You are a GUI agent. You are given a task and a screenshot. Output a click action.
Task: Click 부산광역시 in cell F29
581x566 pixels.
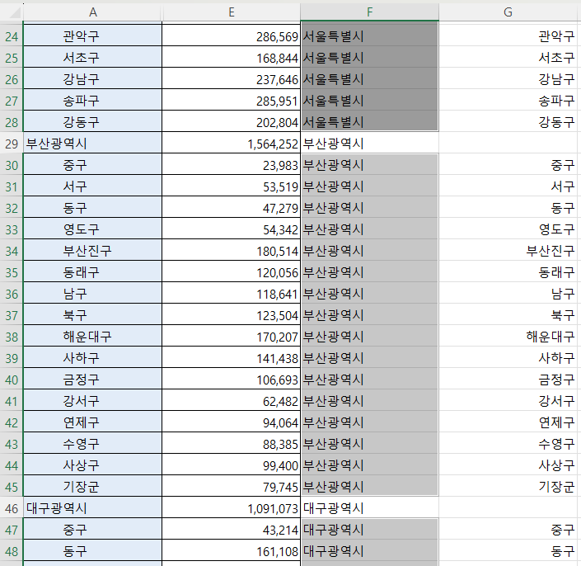pyautogui.click(x=334, y=144)
